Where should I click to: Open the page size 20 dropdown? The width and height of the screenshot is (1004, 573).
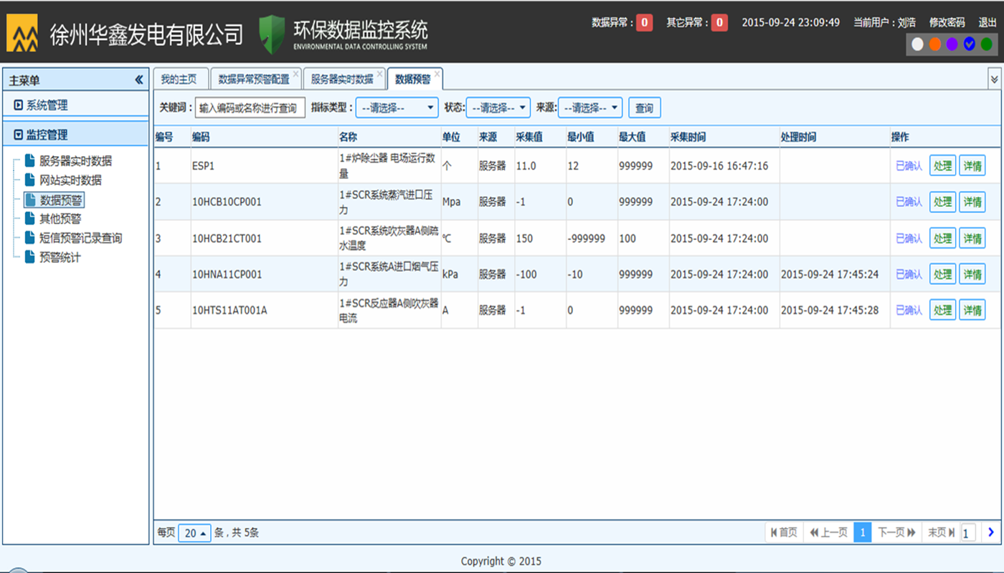(x=194, y=533)
